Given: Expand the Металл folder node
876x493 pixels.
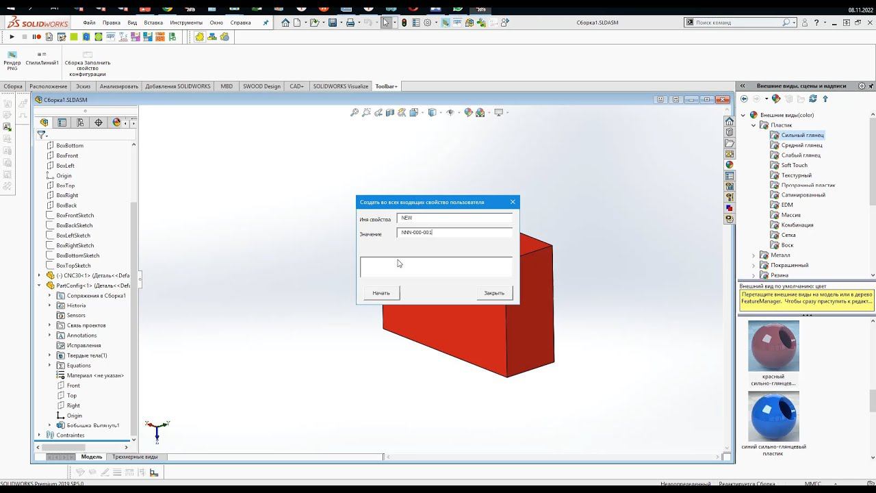Looking at the screenshot, I should [x=754, y=255].
